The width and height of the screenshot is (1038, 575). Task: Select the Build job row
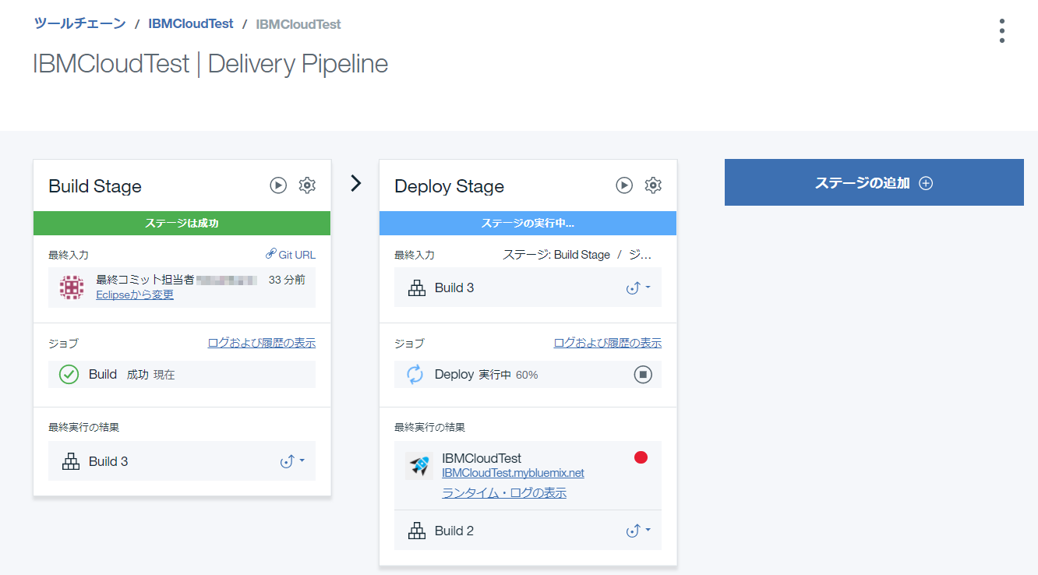182,375
